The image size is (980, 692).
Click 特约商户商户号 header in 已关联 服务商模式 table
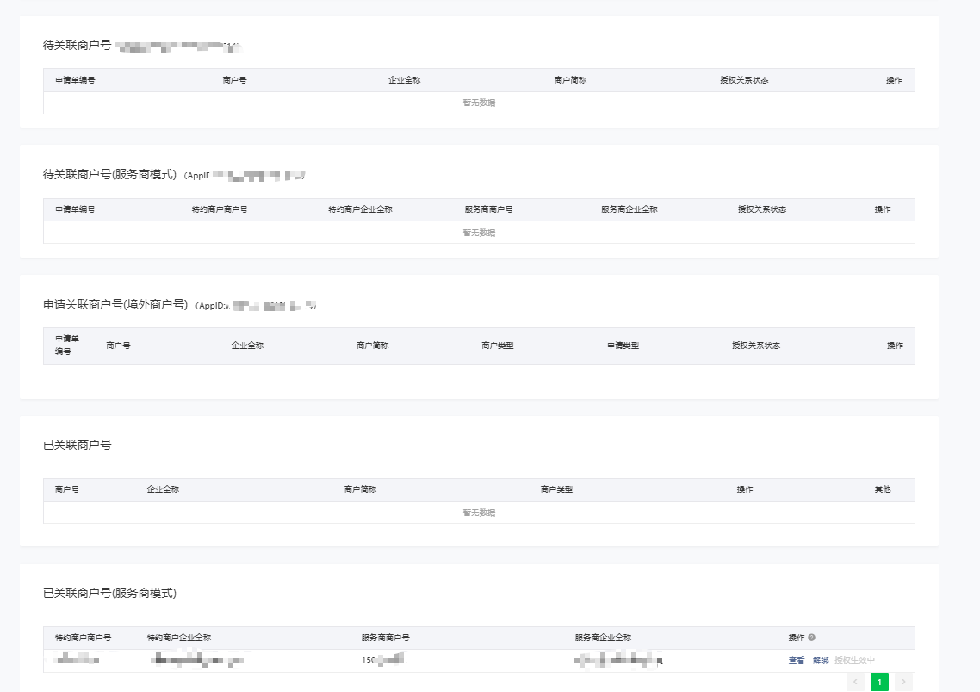[84, 638]
